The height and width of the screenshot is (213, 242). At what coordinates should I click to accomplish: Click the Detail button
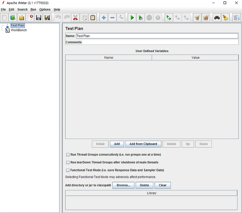click(x=100, y=144)
